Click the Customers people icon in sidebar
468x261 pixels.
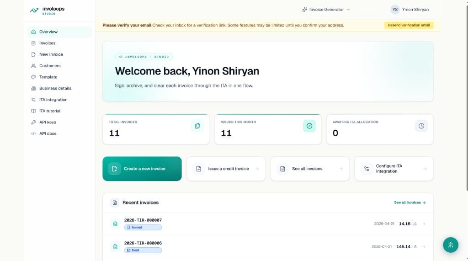33,66
